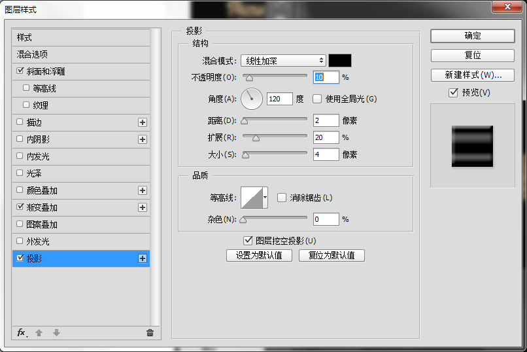Click the 不透明度 slider handle
Image resolution: width=527 pixels, height=352 pixels.
coord(249,79)
